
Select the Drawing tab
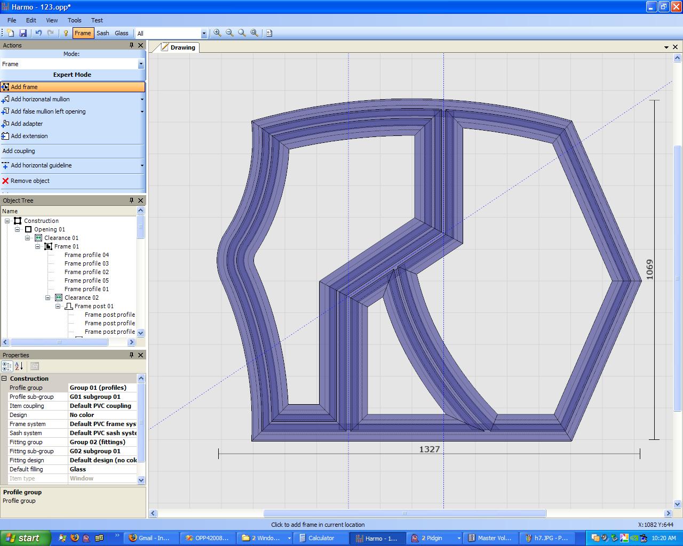tap(182, 47)
